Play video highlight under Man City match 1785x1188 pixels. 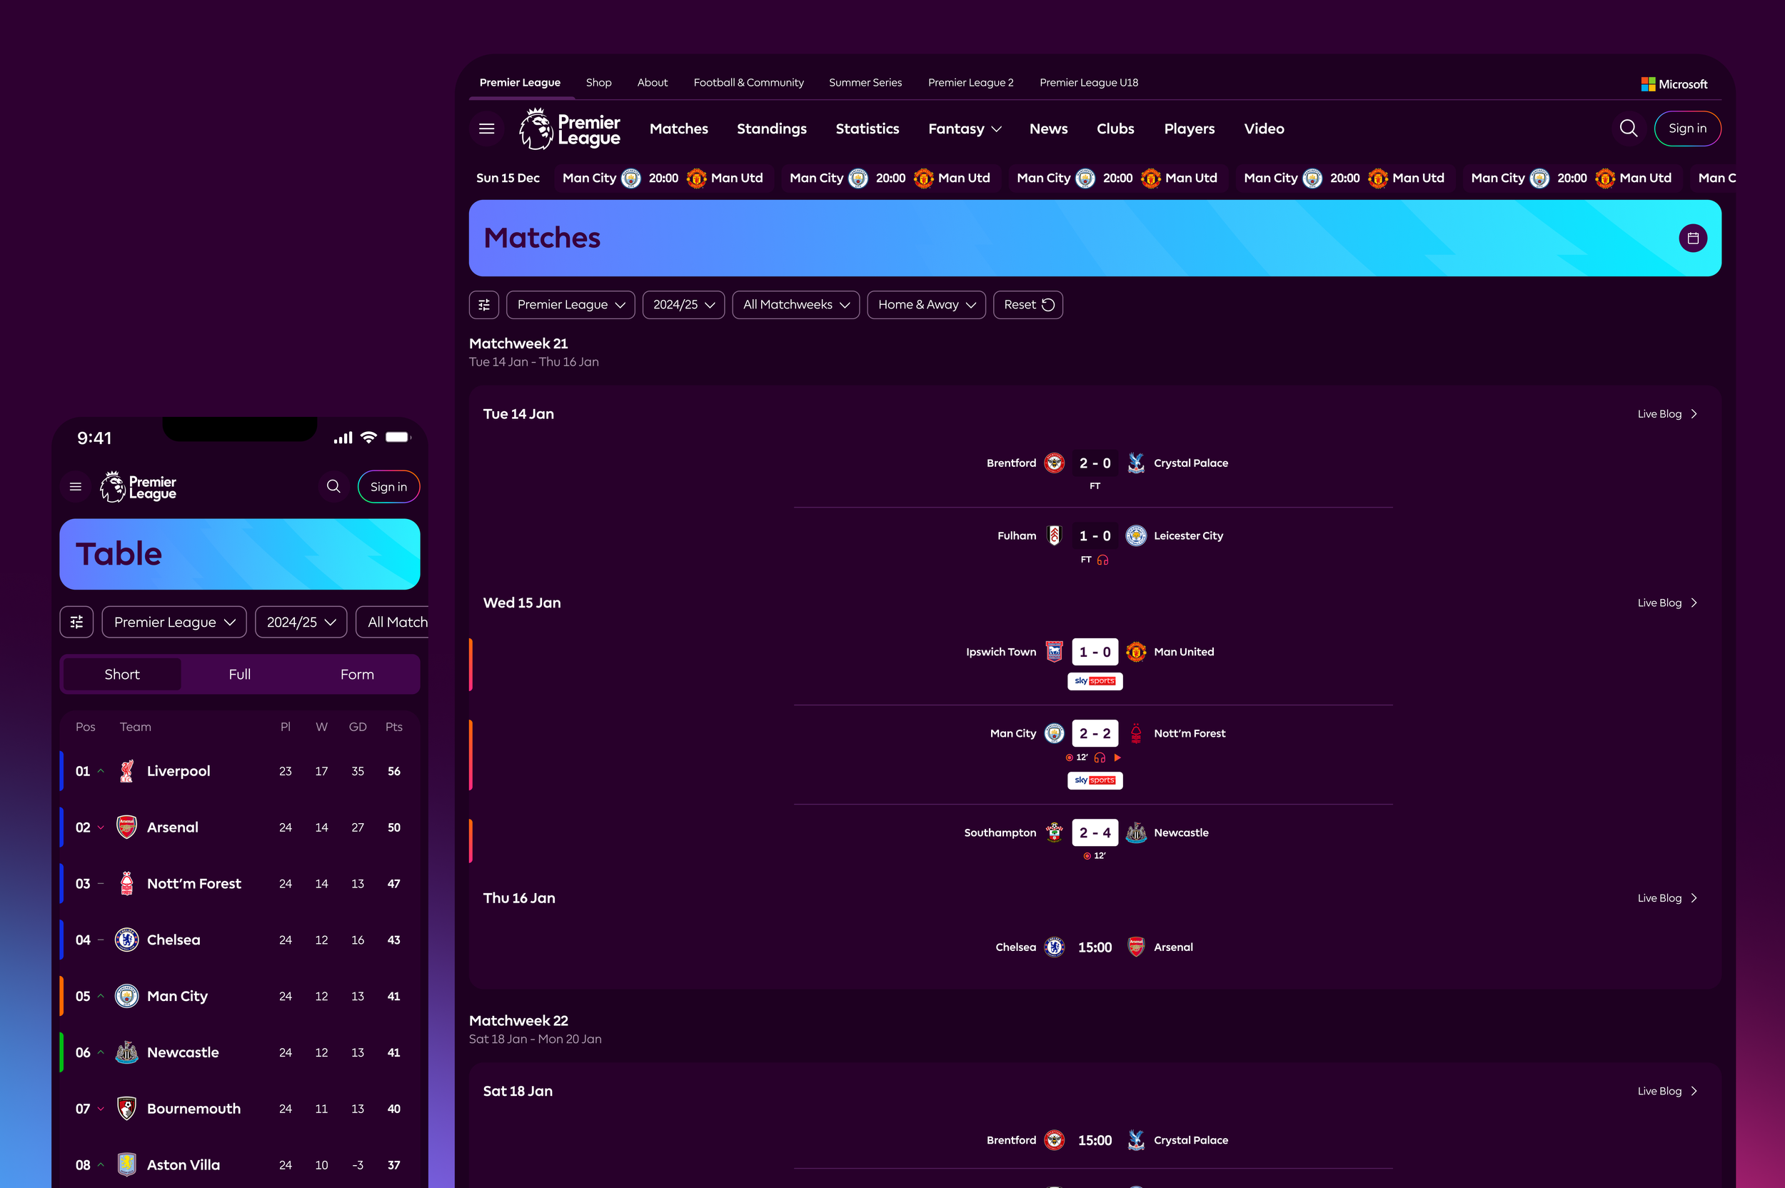(x=1117, y=757)
